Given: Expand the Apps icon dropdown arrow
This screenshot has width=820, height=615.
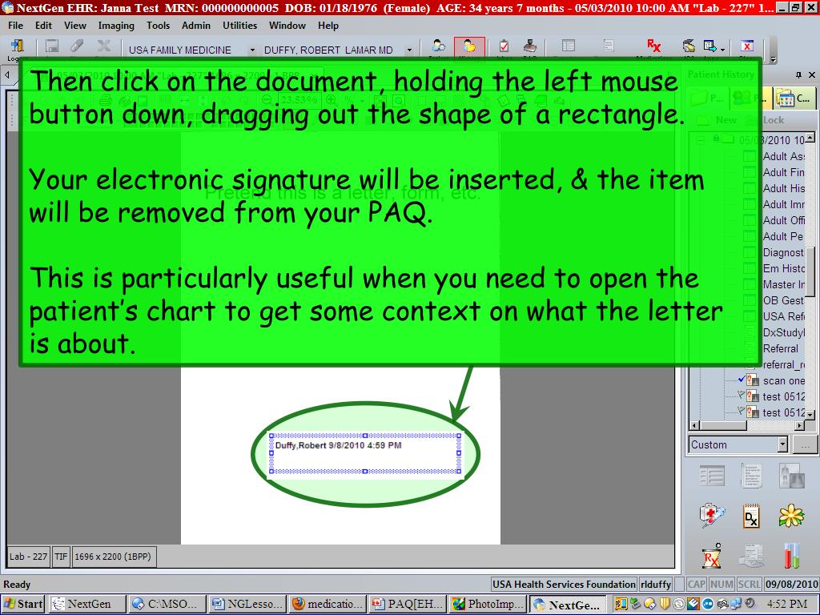Looking at the screenshot, I should 723,49.
